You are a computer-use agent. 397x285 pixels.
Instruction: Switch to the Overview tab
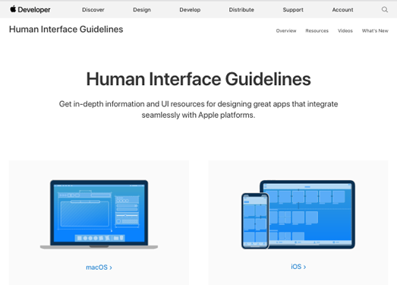[x=286, y=30]
